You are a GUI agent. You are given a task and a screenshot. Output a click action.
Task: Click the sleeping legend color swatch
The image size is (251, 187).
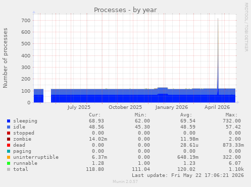(9, 121)
